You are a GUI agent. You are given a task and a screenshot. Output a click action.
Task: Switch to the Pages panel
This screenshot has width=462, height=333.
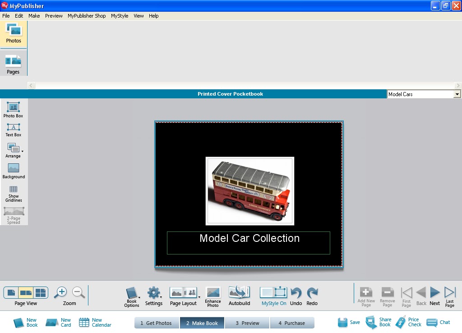tap(13, 64)
